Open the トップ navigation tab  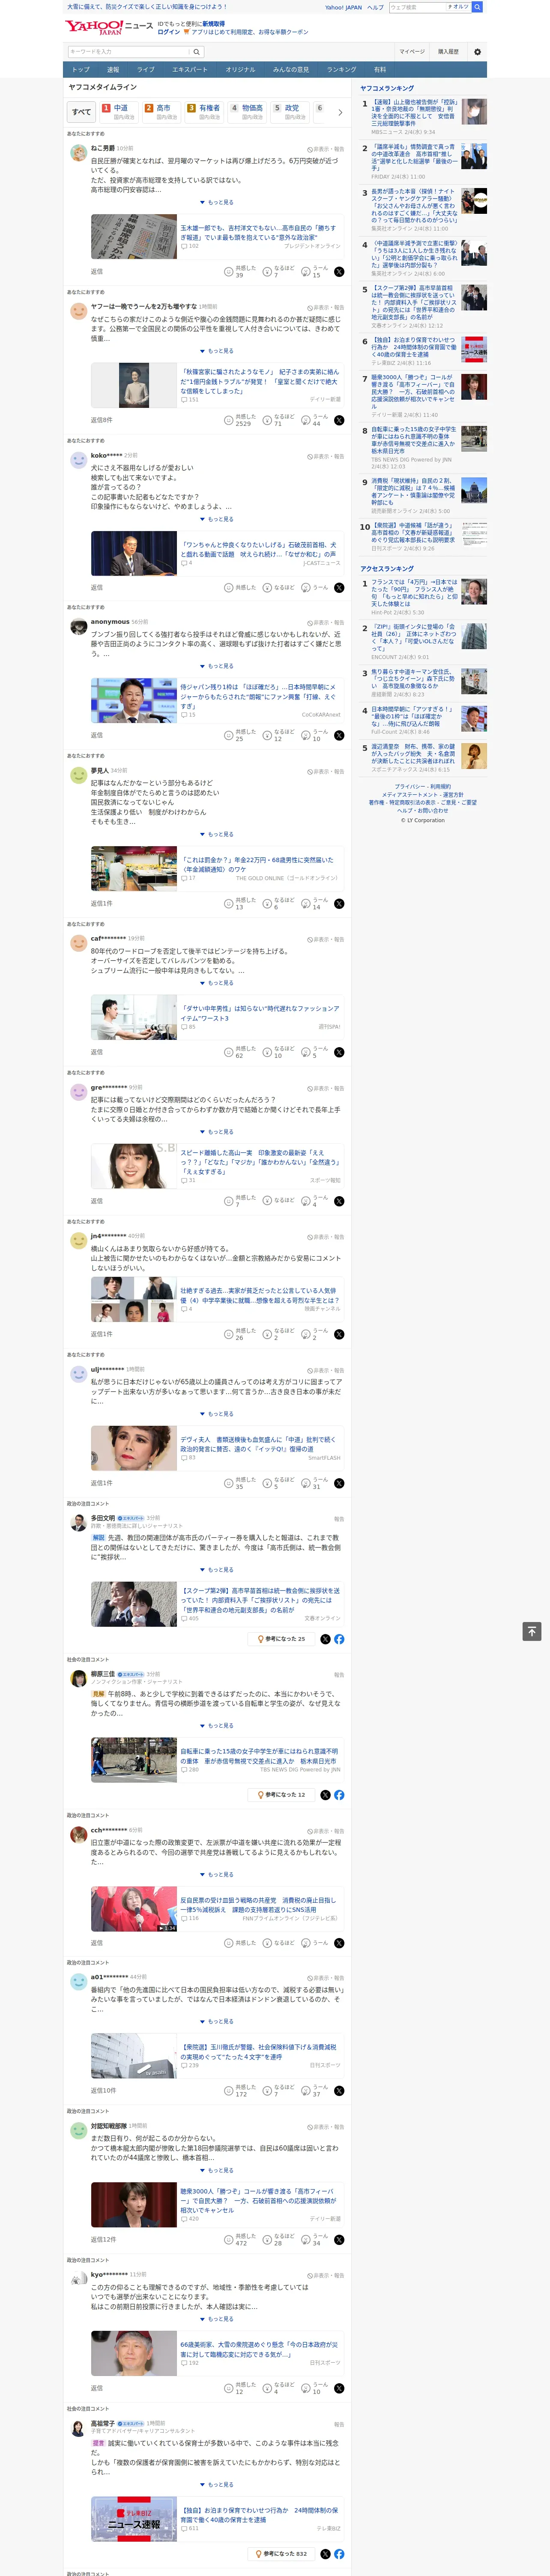click(81, 70)
